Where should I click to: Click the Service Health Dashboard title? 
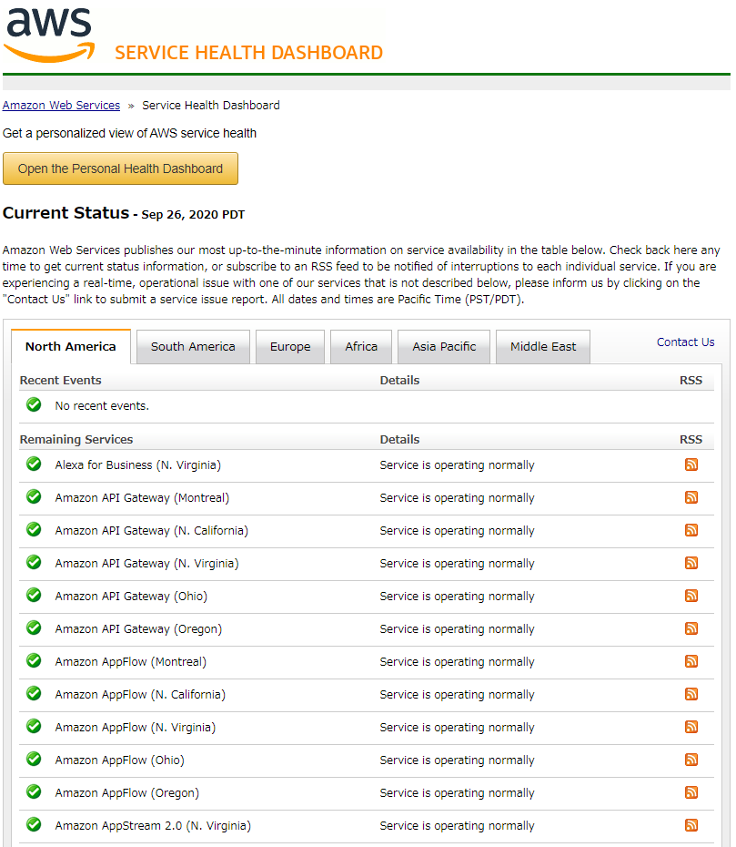pos(248,53)
